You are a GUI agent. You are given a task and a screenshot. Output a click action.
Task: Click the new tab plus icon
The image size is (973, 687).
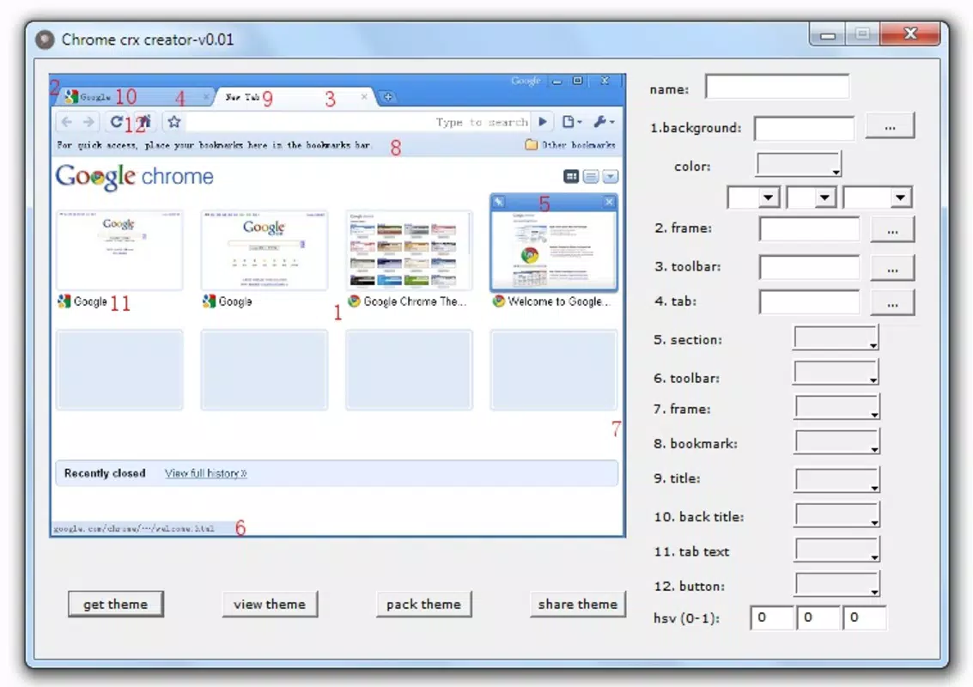(388, 97)
